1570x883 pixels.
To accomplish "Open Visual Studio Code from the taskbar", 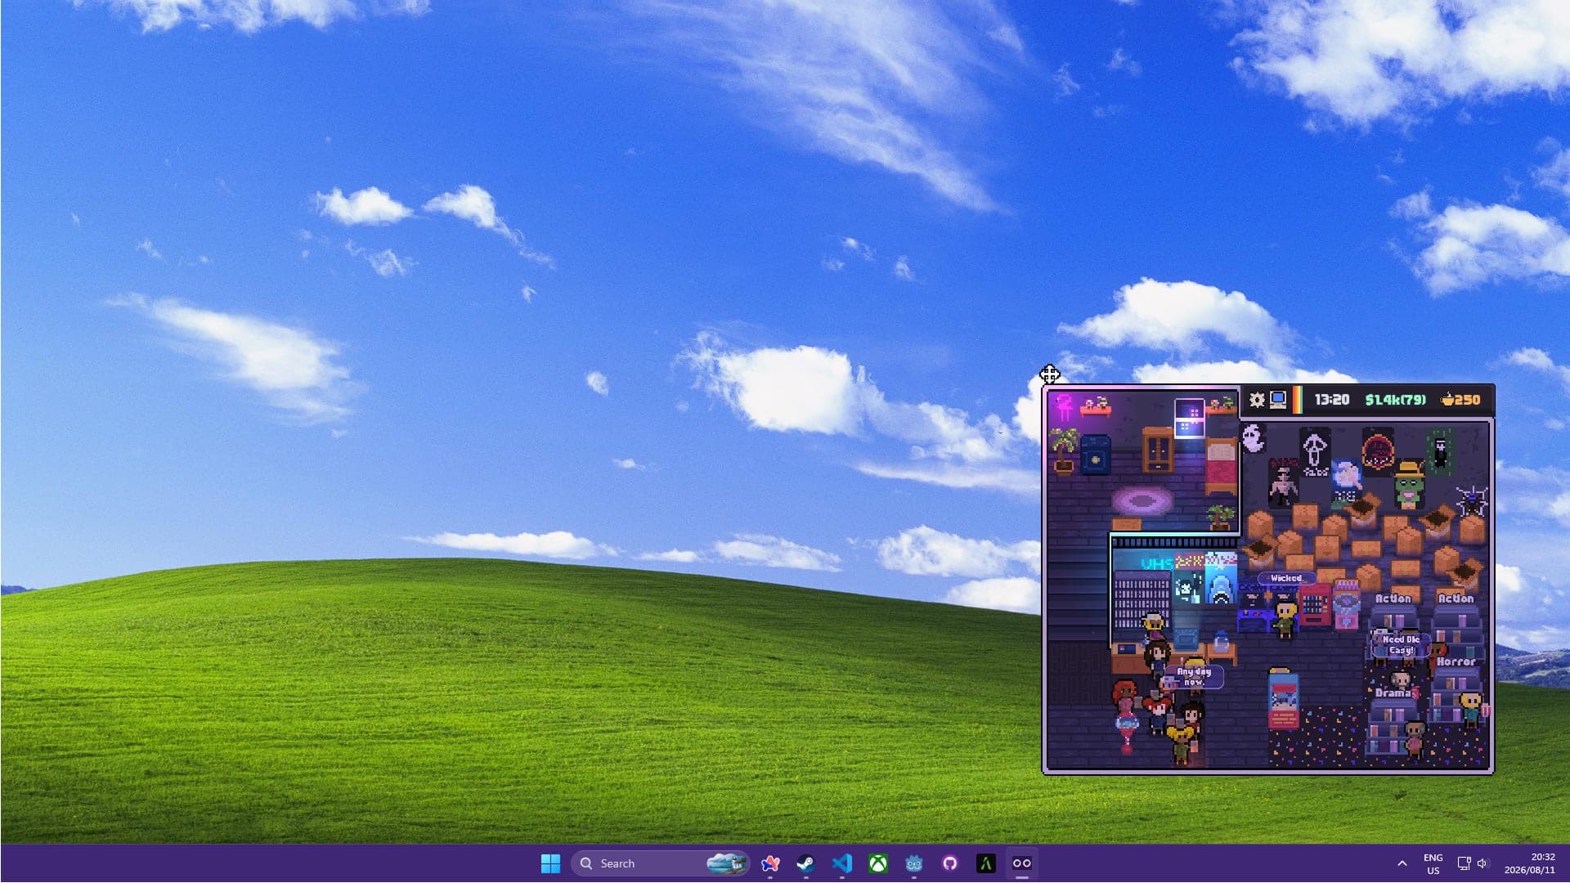I will [x=842, y=863].
